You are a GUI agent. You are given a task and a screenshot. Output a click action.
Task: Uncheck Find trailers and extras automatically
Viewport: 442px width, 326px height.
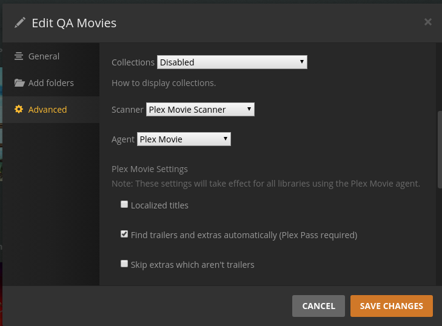(x=124, y=234)
